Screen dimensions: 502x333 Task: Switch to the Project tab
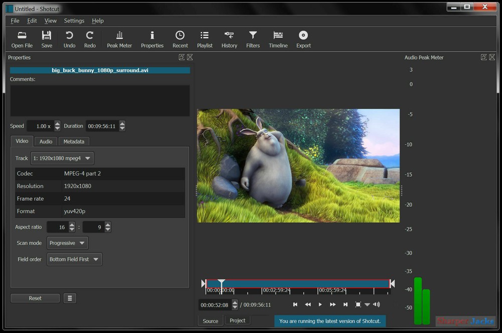pyautogui.click(x=237, y=320)
